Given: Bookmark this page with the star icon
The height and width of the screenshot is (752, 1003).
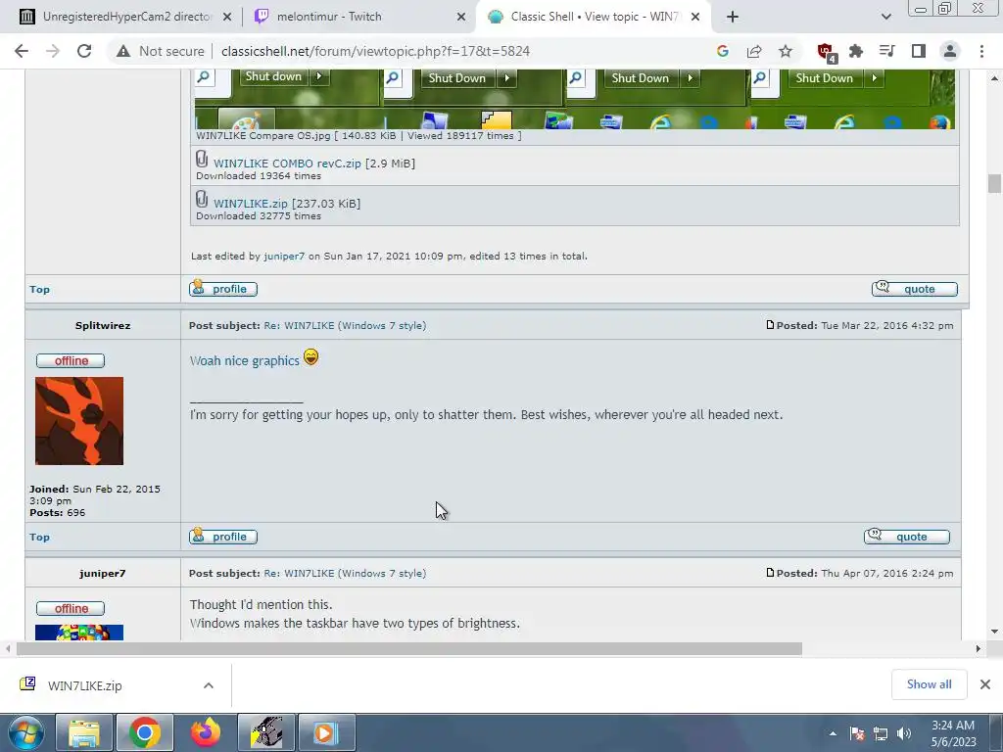Looking at the screenshot, I should click(x=786, y=51).
